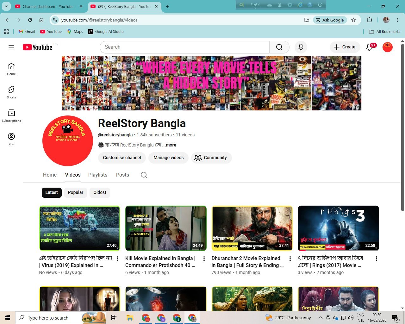Screen dimensions: 405x324
Task: Open a new browser tab
Action: point(168,6)
